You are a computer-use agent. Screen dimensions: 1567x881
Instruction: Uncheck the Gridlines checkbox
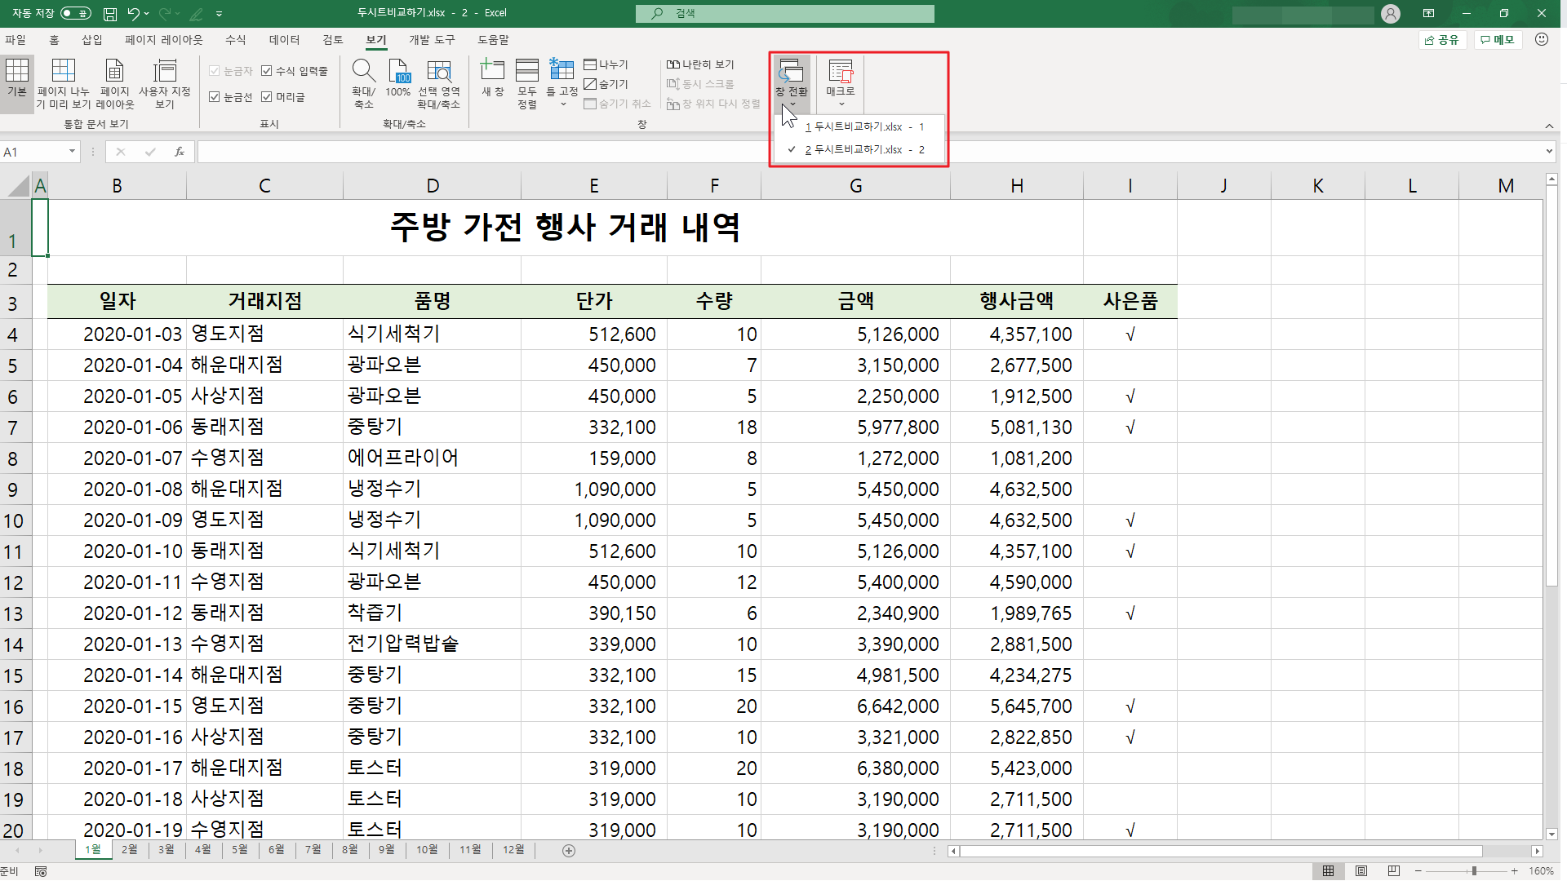pyautogui.click(x=215, y=97)
